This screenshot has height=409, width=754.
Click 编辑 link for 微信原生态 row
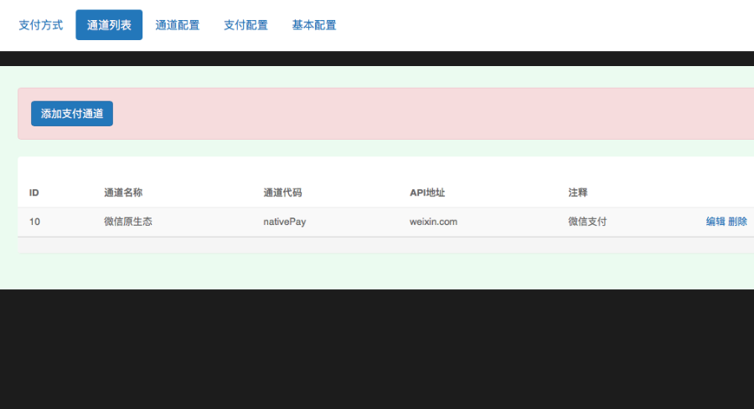715,222
